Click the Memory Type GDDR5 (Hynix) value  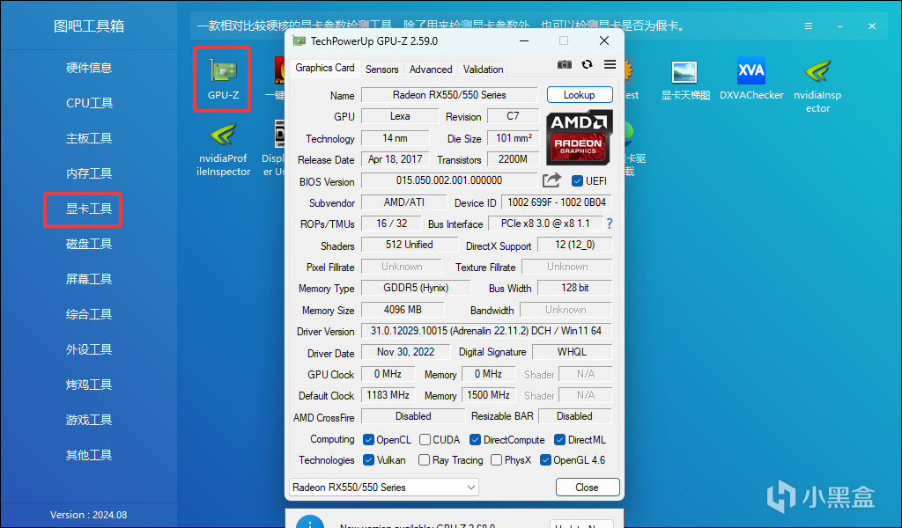click(416, 288)
